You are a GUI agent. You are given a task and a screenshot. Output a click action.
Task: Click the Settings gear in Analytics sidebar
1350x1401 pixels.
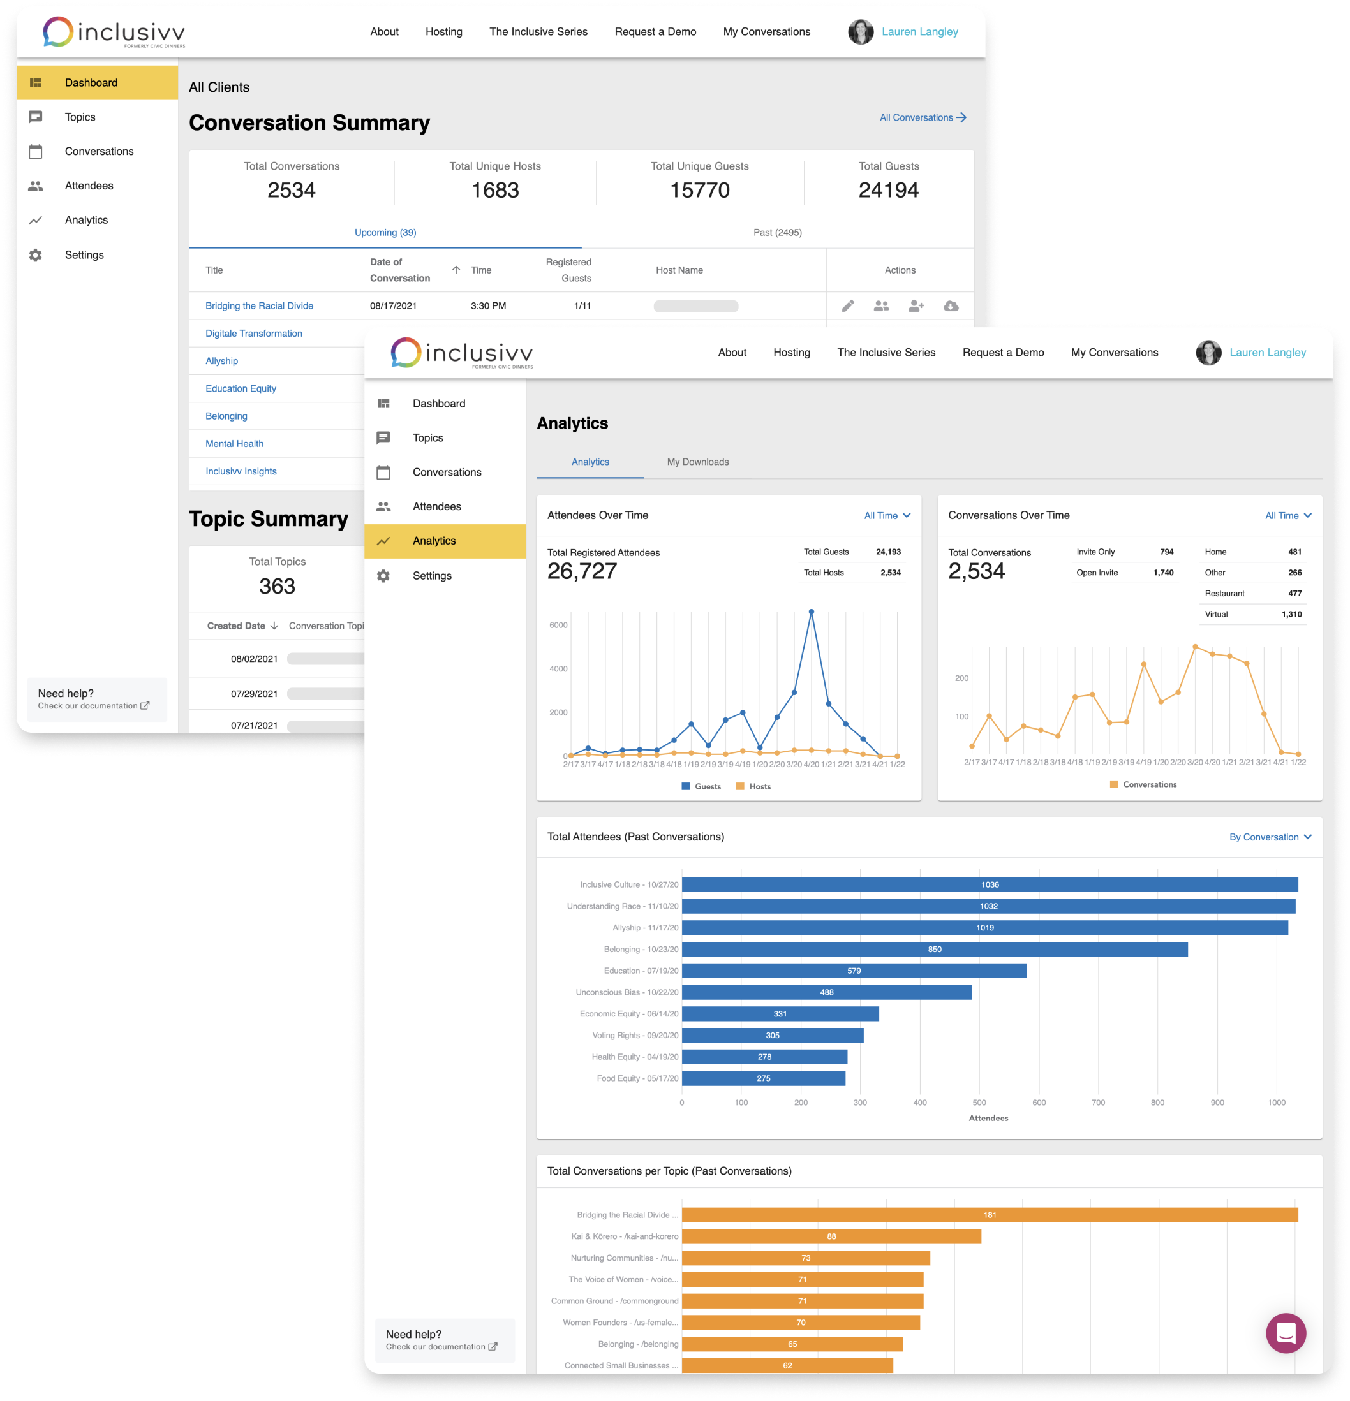pyautogui.click(x=383, y=576)
